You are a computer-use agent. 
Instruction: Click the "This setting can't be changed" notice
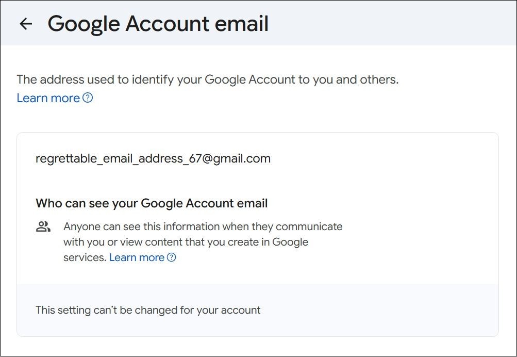click(148, 310)
